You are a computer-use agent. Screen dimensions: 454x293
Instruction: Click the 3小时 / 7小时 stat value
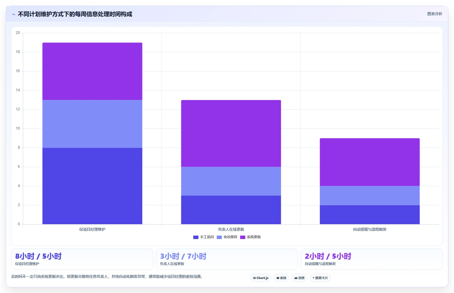pyautogui.click(x=183, y=256)
